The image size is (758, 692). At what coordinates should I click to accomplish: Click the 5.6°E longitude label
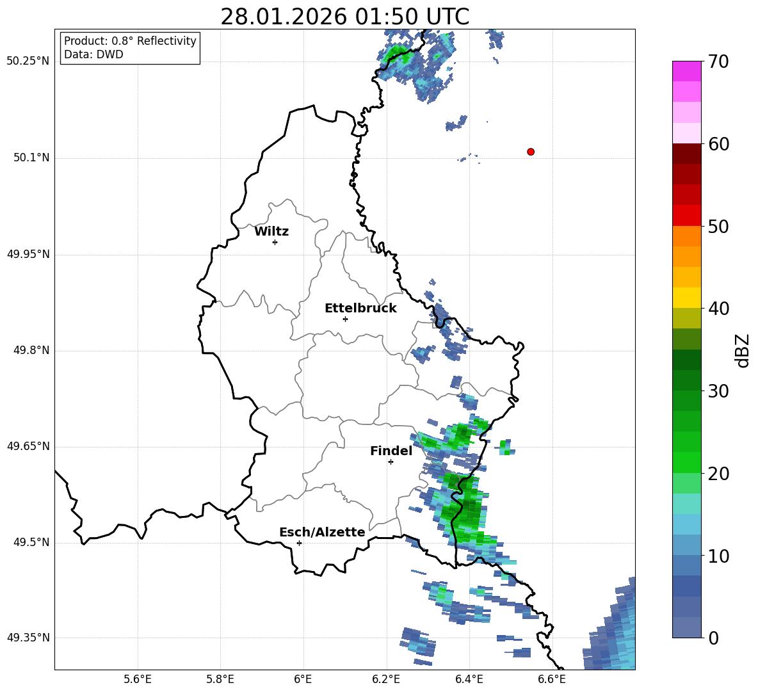138,679
